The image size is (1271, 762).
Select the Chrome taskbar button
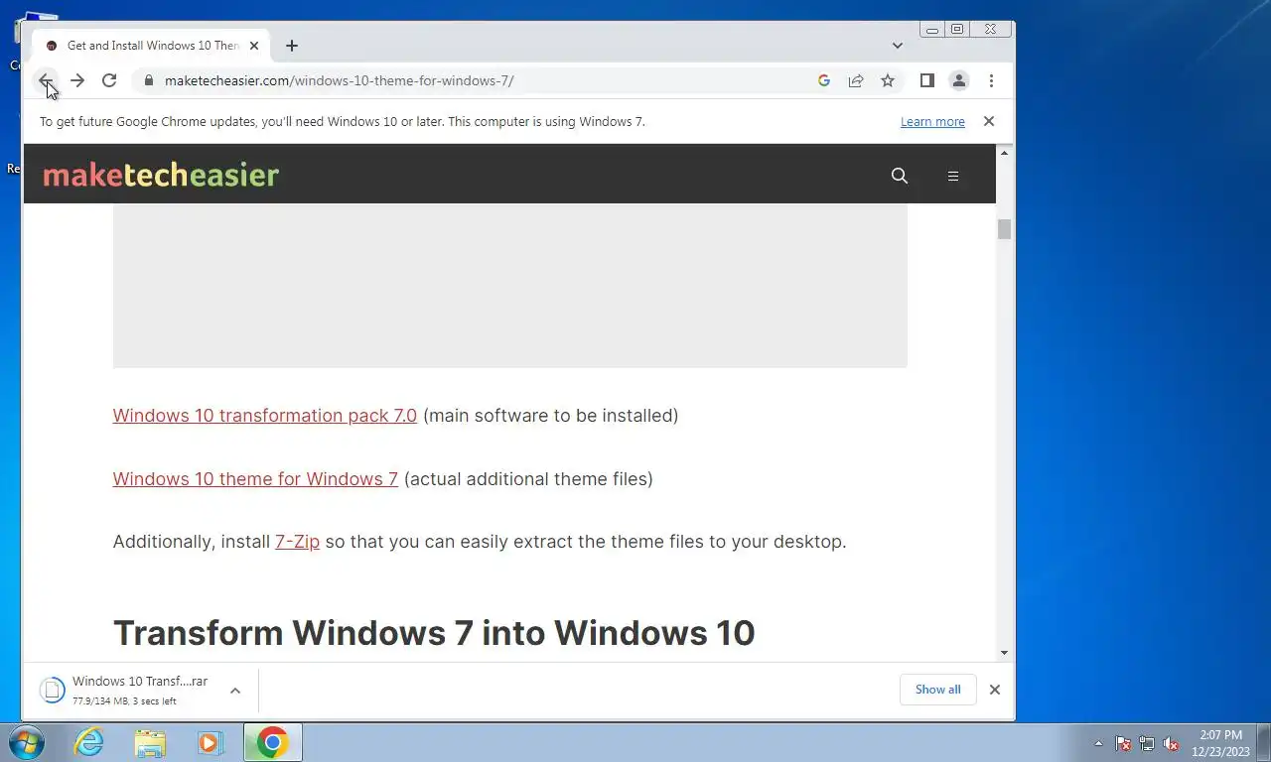[x=272, y=742]
